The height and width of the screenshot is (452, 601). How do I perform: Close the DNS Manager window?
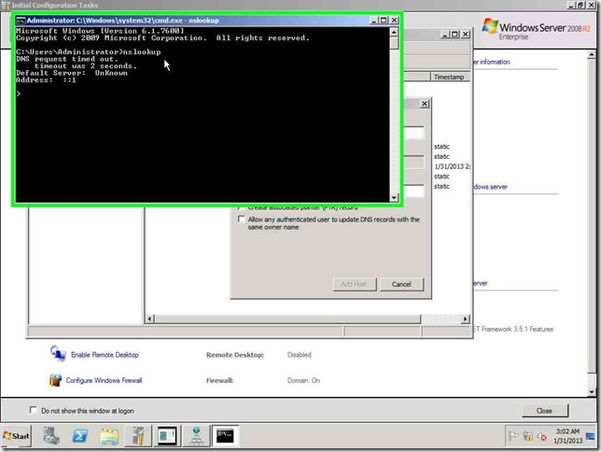pyautogui.click(x=465, y=35)
